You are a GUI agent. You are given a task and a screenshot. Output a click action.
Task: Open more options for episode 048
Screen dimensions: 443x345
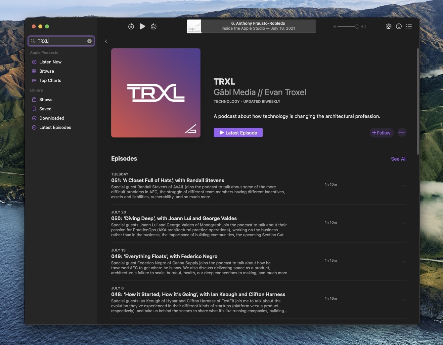tap(404, 300)
